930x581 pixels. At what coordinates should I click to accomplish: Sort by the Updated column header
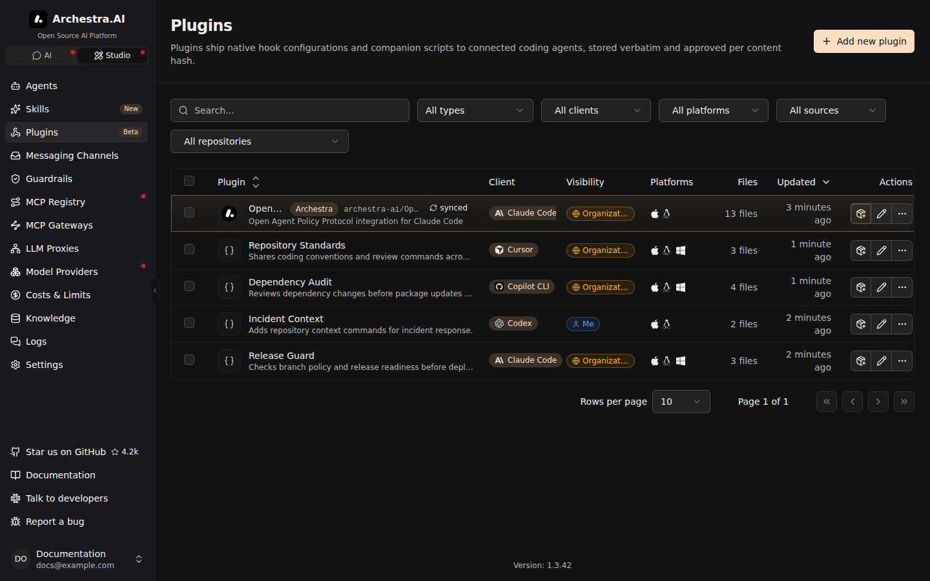803,182
